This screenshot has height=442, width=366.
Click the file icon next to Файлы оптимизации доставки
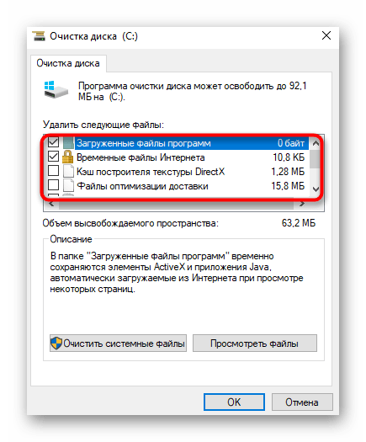(68, 185)
